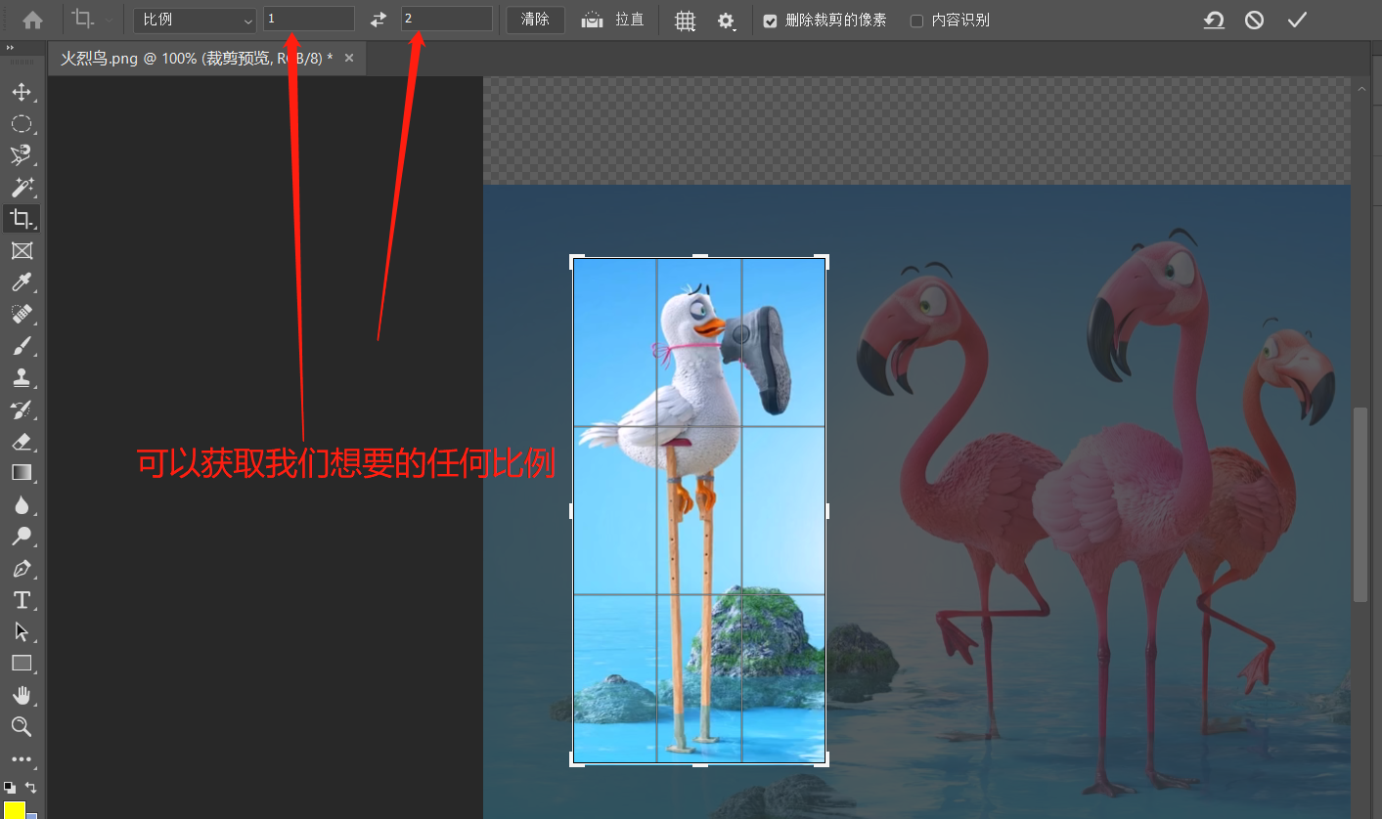Swap width and height ratio values
The height and width of the screenshot is (819, 1382).
click(x=379, y=20)
